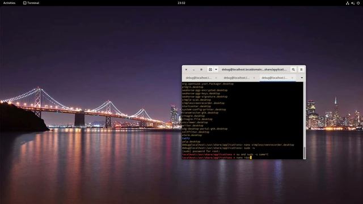Minimize the terminal window

click(194, 69)
